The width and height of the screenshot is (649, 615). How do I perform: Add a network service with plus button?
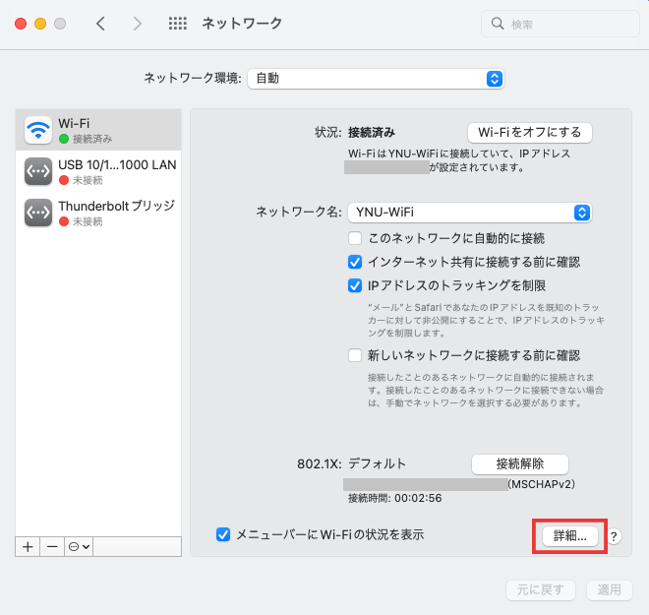[x=28, y=546]
